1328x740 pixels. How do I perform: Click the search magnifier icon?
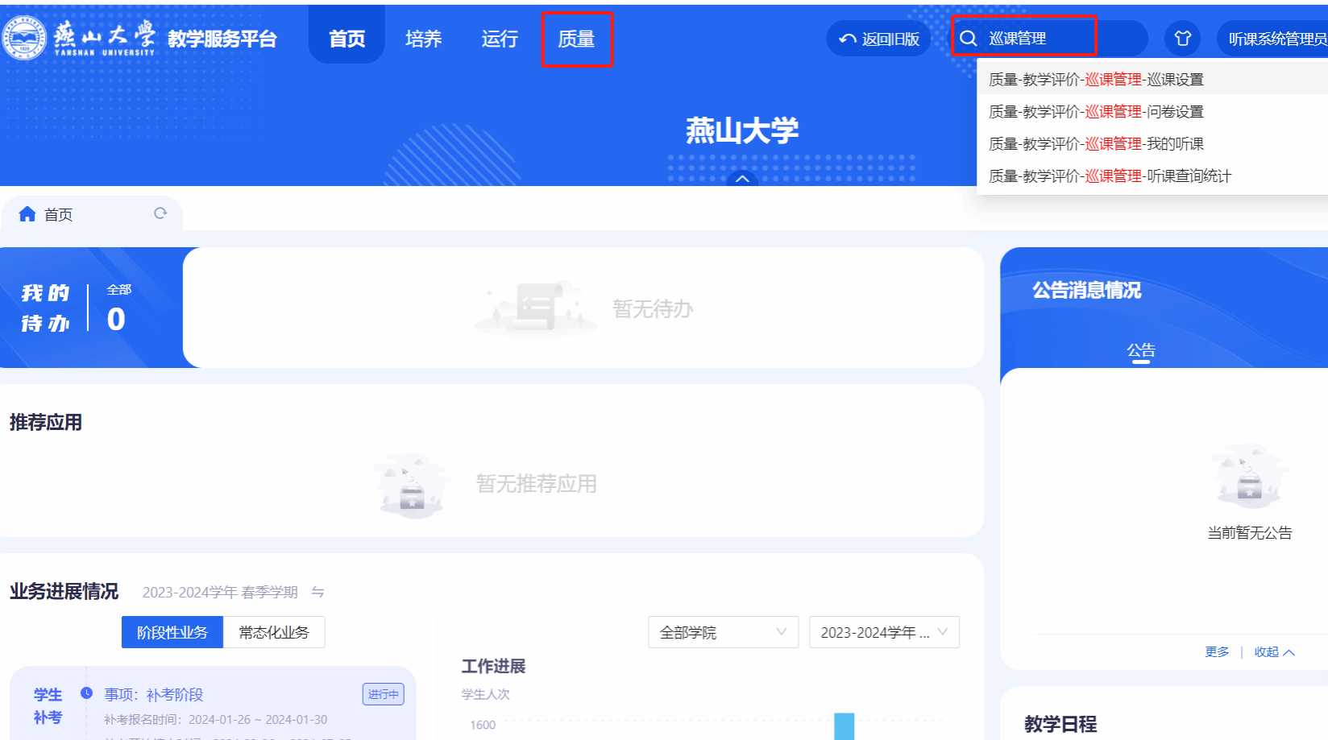point(969,39)
